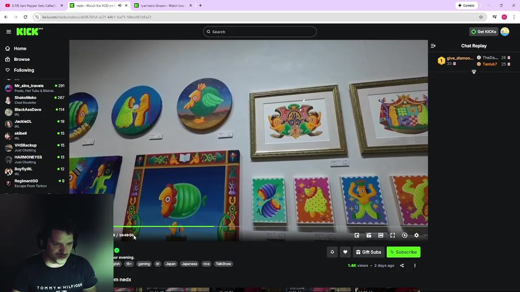Screen dimensions: 520x292
Task: Click the browser forward arrow
Action: point(16,17)
